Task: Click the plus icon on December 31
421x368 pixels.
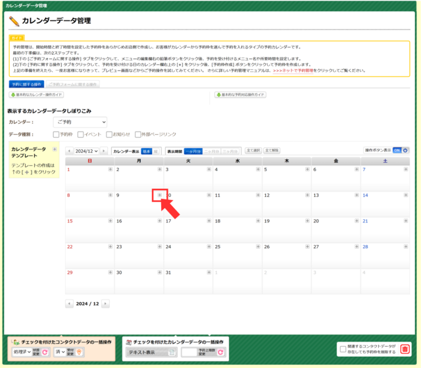Action: pyautogui.click(x=209, y=273)
